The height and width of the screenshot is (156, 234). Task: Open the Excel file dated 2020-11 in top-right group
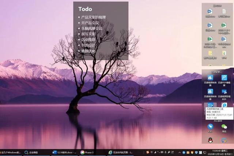click(x=224, y=26)
